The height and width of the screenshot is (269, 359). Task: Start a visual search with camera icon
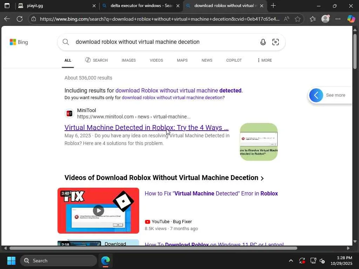pos(276,42)
